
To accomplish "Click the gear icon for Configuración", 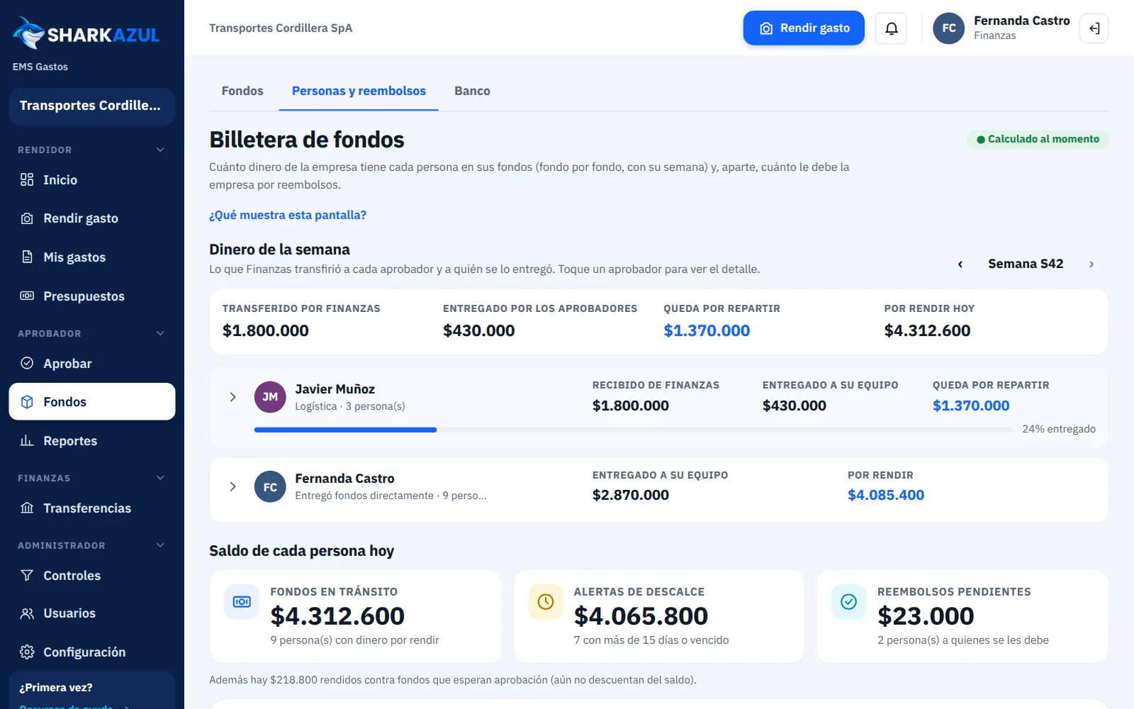I will 27,652.
